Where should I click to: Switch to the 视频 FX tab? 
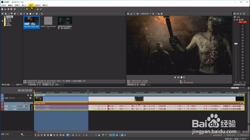[19, 85]
